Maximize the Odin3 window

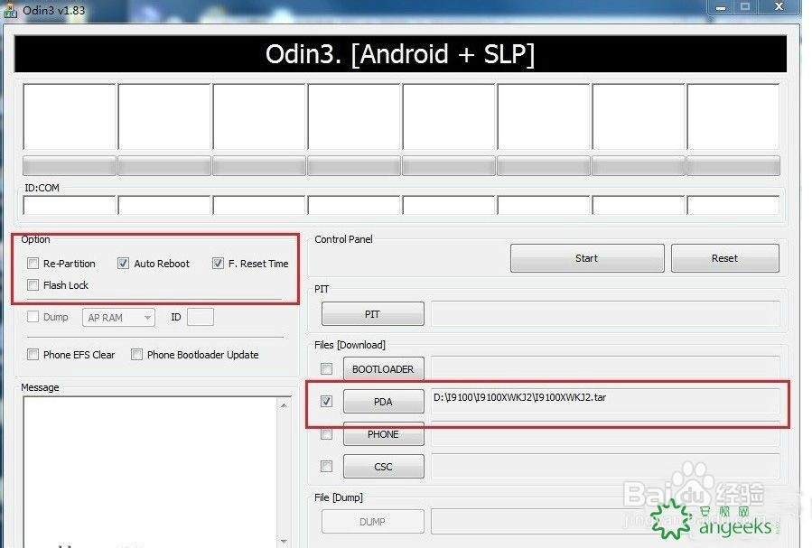coord(745,6)
